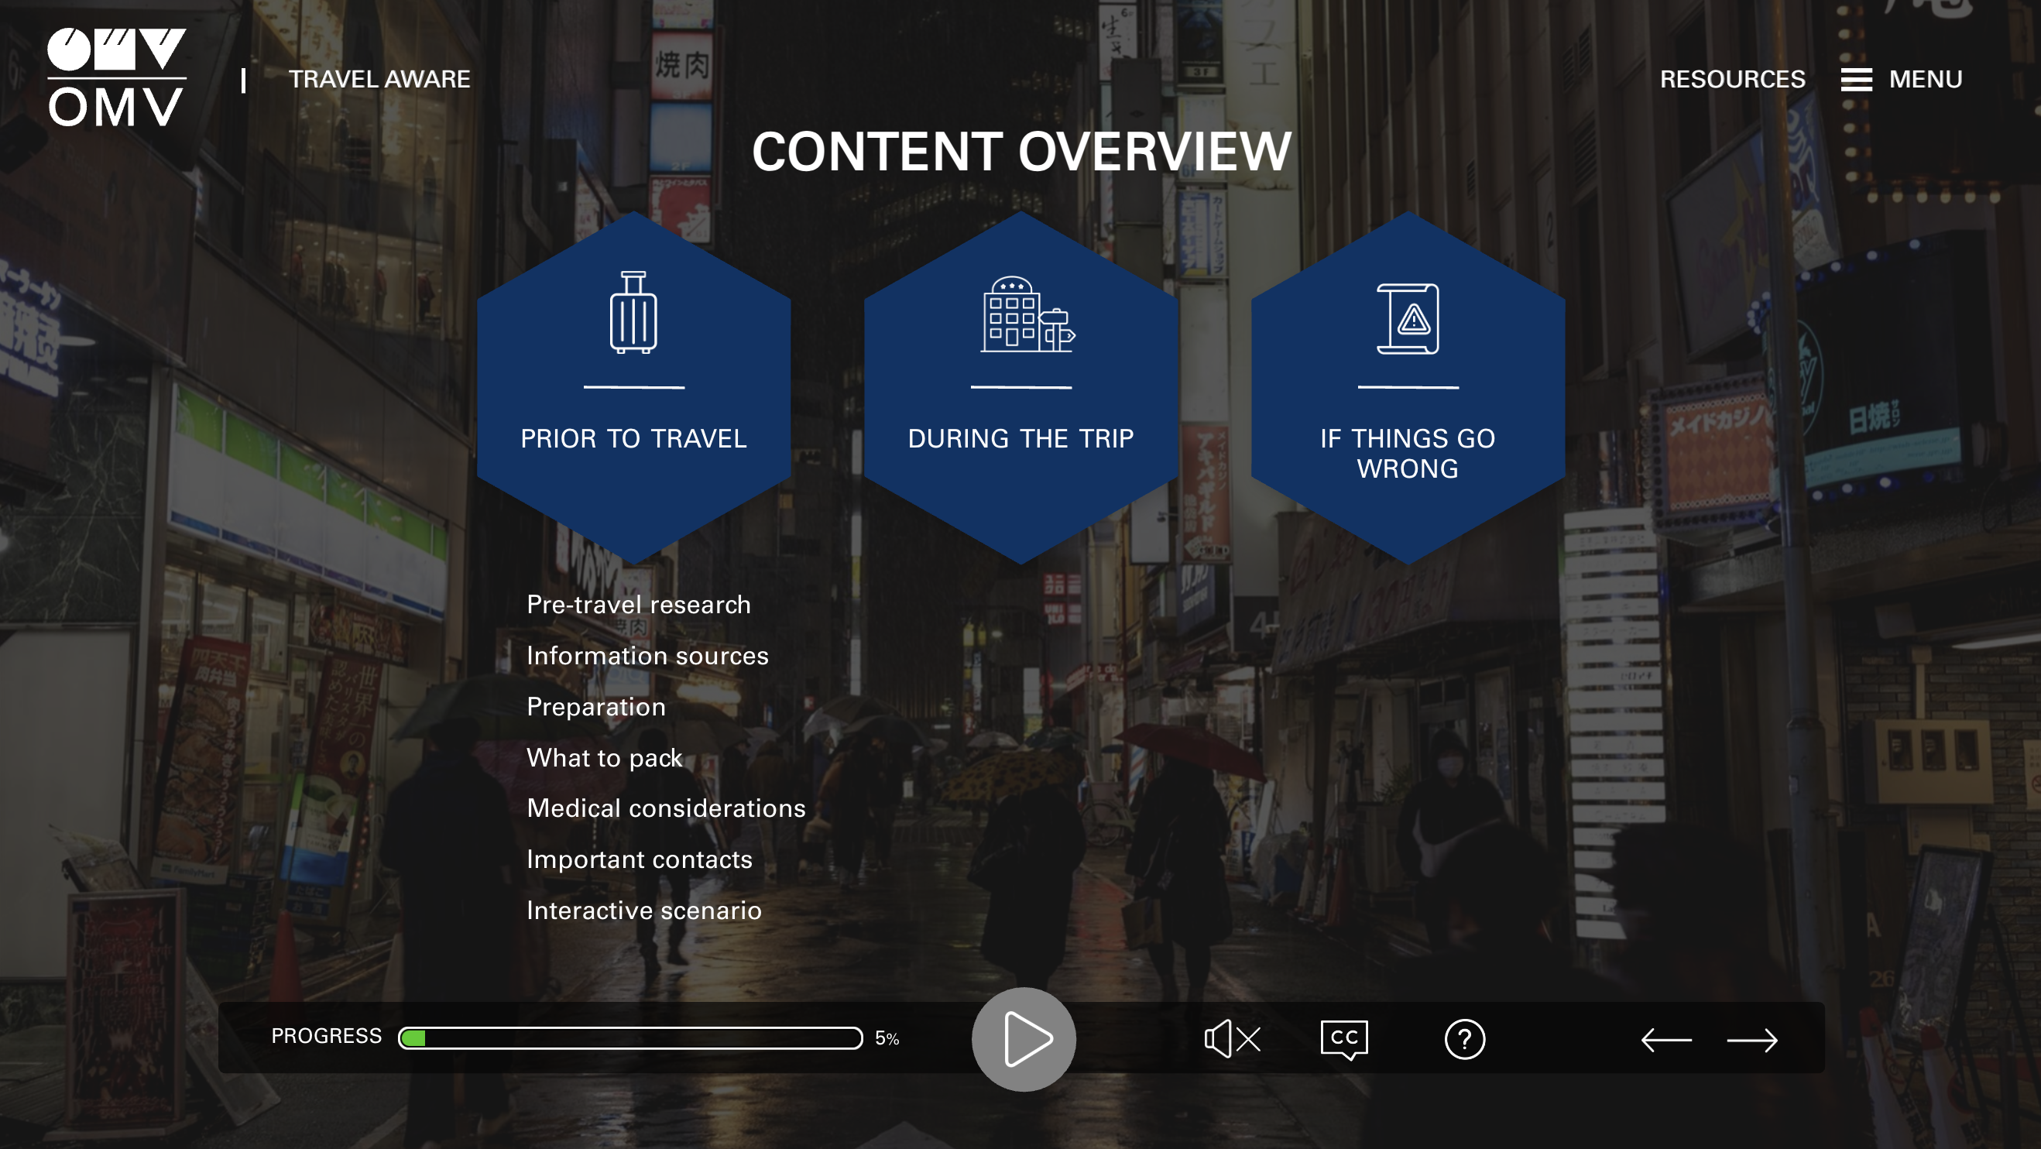Toggle the muted audio speaker icon
2041x1149 pixels.
[1231, 1039]
